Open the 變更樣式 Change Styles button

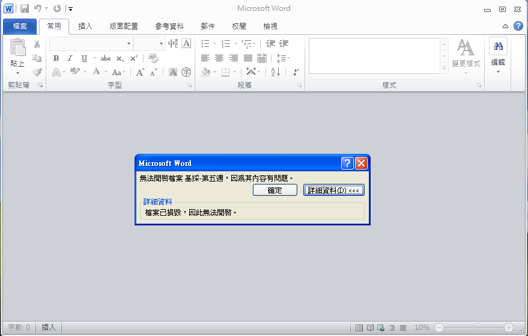coord(466,56)
